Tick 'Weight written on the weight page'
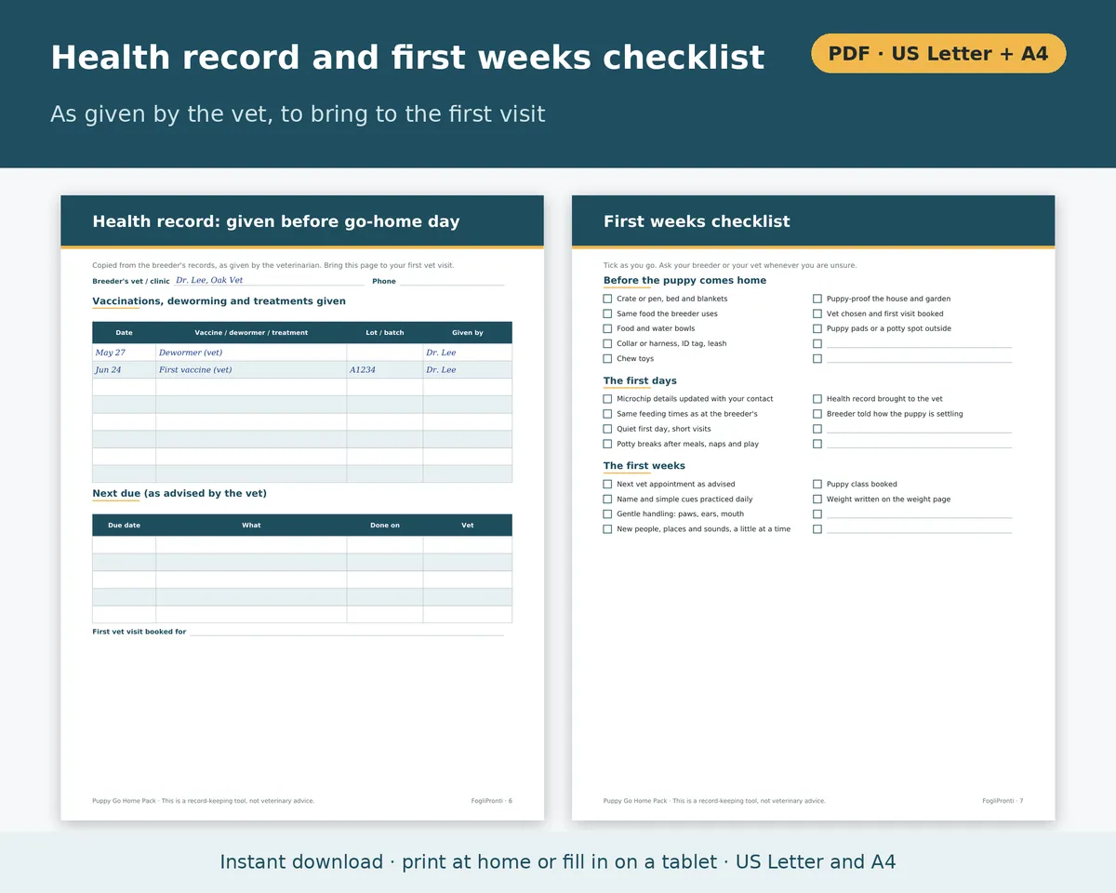 click(x=817, y=499)
